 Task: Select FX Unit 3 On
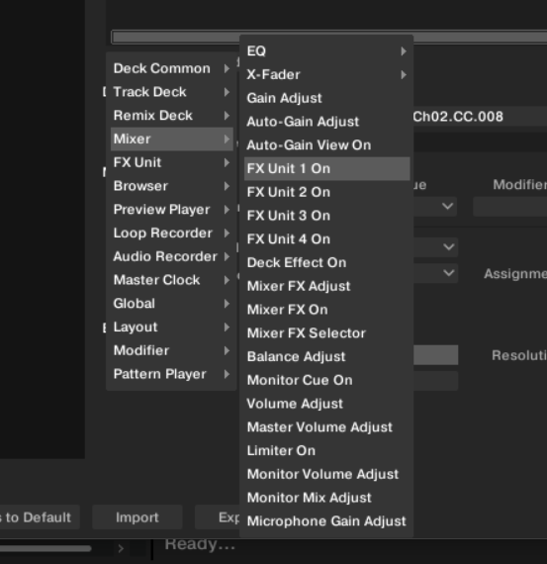[326, 216]
